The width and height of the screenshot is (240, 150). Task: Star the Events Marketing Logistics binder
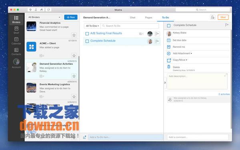pyautogui.click(x=74, y=96)
